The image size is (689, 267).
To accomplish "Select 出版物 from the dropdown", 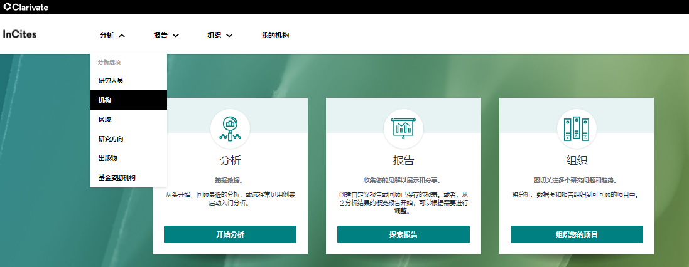I will pos(108,159).
